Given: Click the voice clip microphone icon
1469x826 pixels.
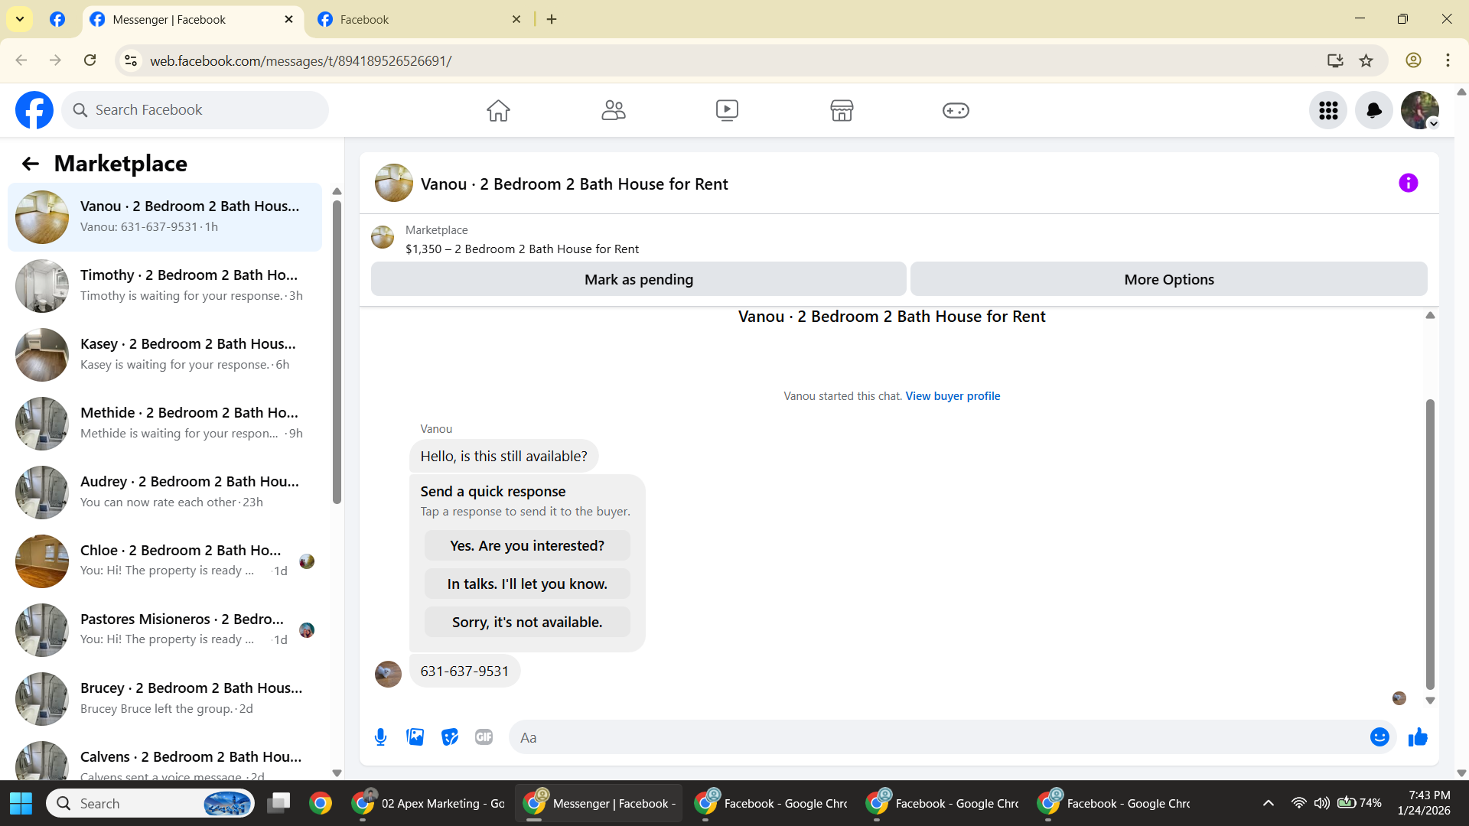Looking at the screenshot, I should [x=380, y=737].
